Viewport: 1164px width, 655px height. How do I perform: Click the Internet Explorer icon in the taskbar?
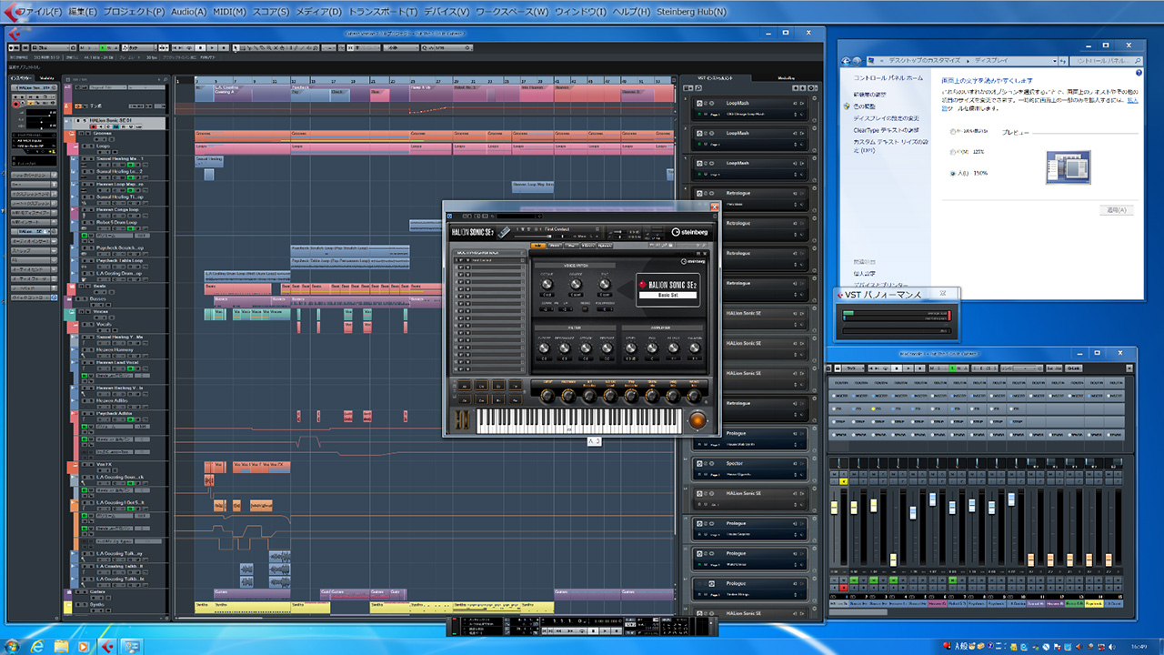[38, 646]
